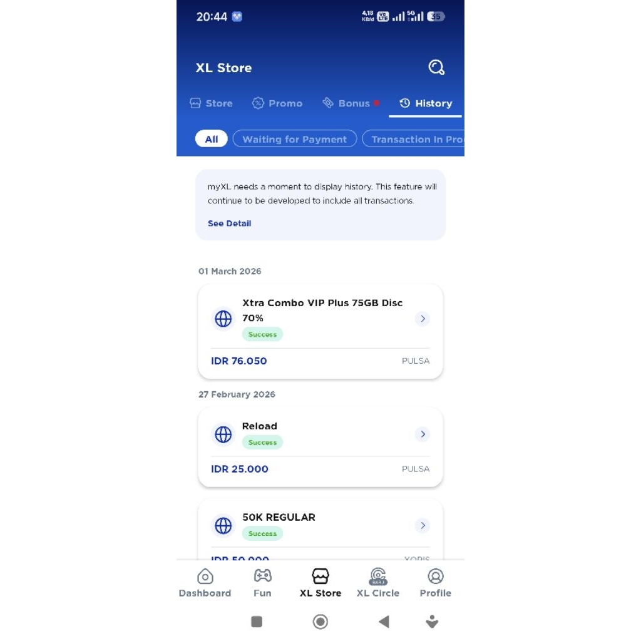Viewport: 641px width, 641px height.
Task: Expand the Reload transaction chevron
Action: coord(423,434)
